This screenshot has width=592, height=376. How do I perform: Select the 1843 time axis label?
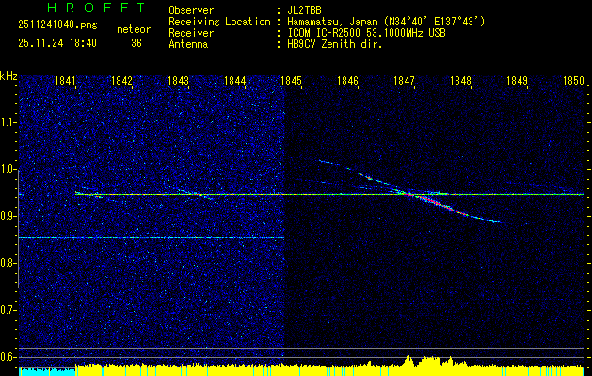pos(178,81)
